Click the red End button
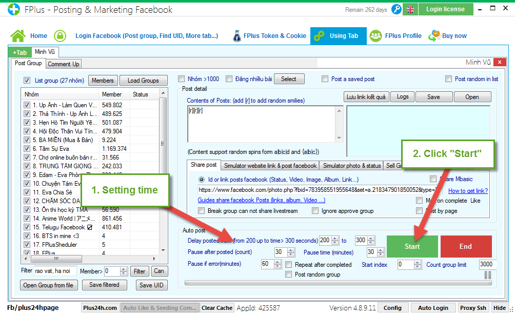The width and height of the screenshot is (515, 314). click(x=466, y=246)
